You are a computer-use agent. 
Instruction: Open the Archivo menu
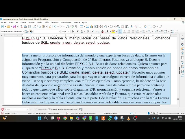pos(4,22)
